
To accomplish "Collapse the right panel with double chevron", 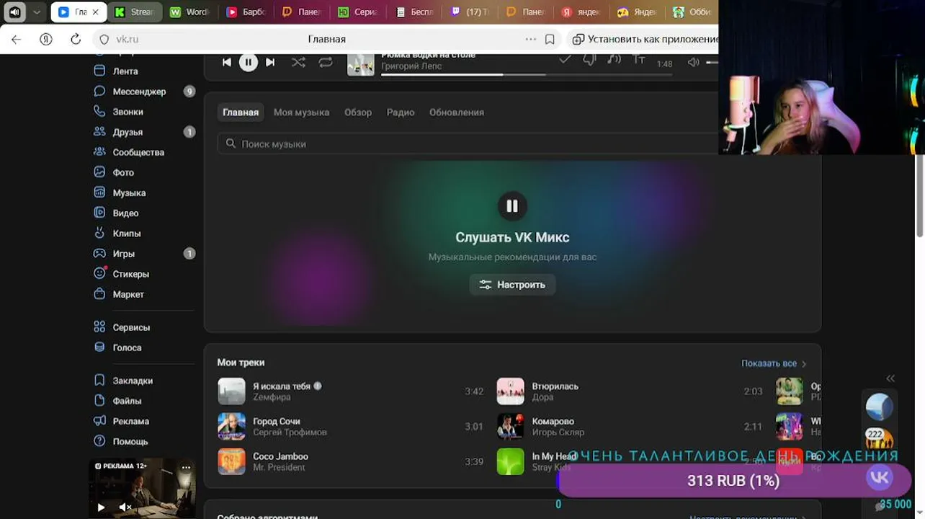I will tap(890, 378).
